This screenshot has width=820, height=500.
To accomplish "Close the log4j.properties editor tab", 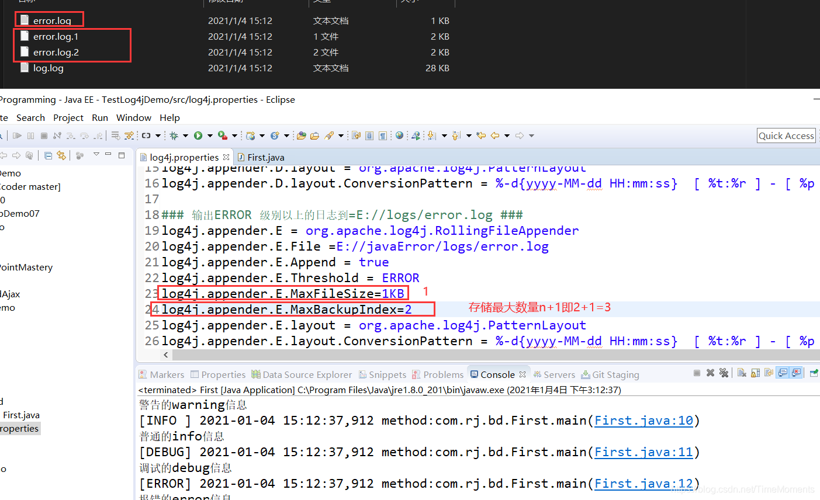I will pos(226,157).
